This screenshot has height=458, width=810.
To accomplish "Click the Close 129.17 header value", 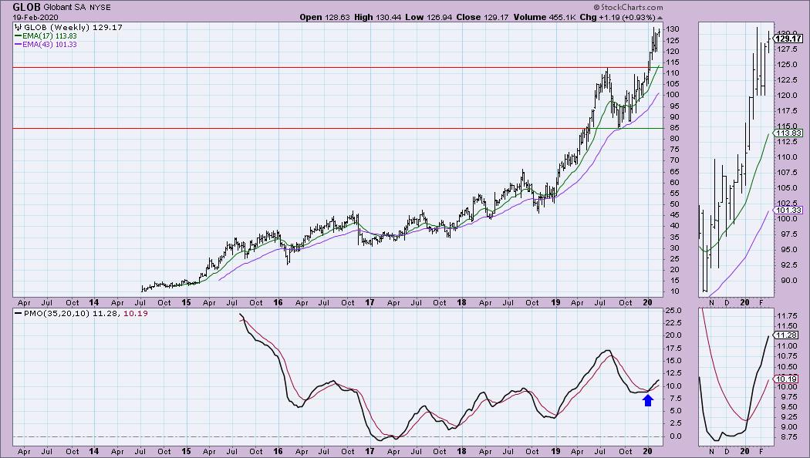I will (x=481, y=17).
